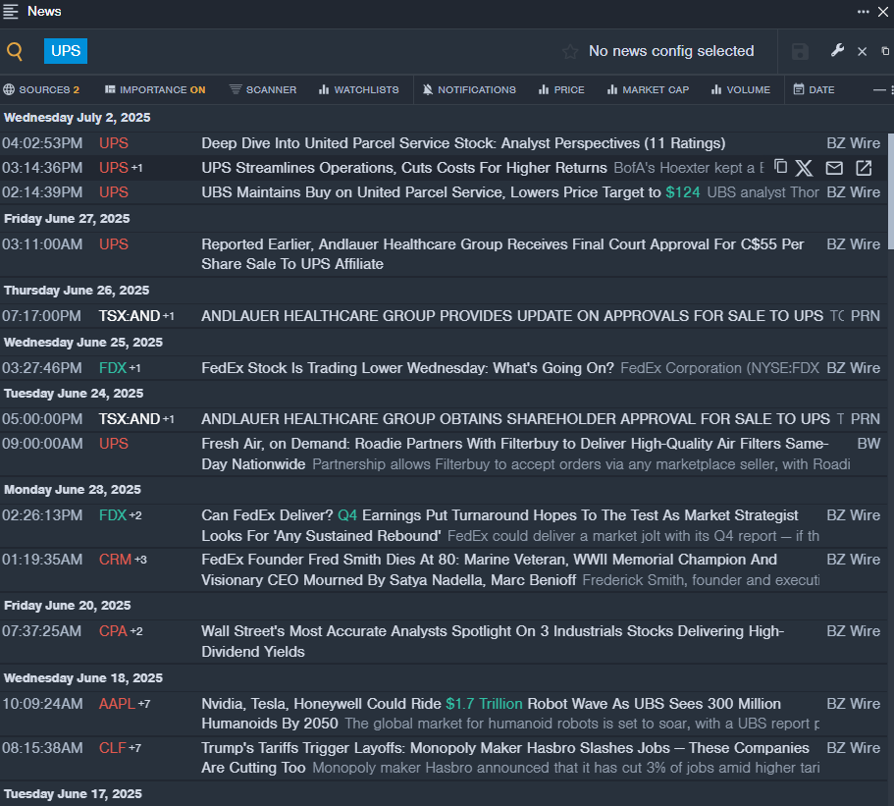The height and width of the screenshot is (806, 894).
Task: Open the Date filter
Action: click(815, 89)
